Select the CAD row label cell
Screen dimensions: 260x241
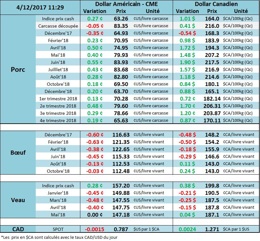click(x=18, y=229)
